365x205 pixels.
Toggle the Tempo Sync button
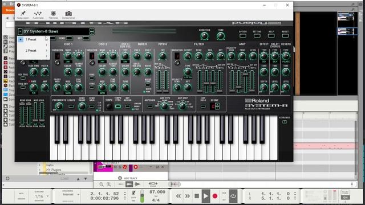click(x=118, y=106)
